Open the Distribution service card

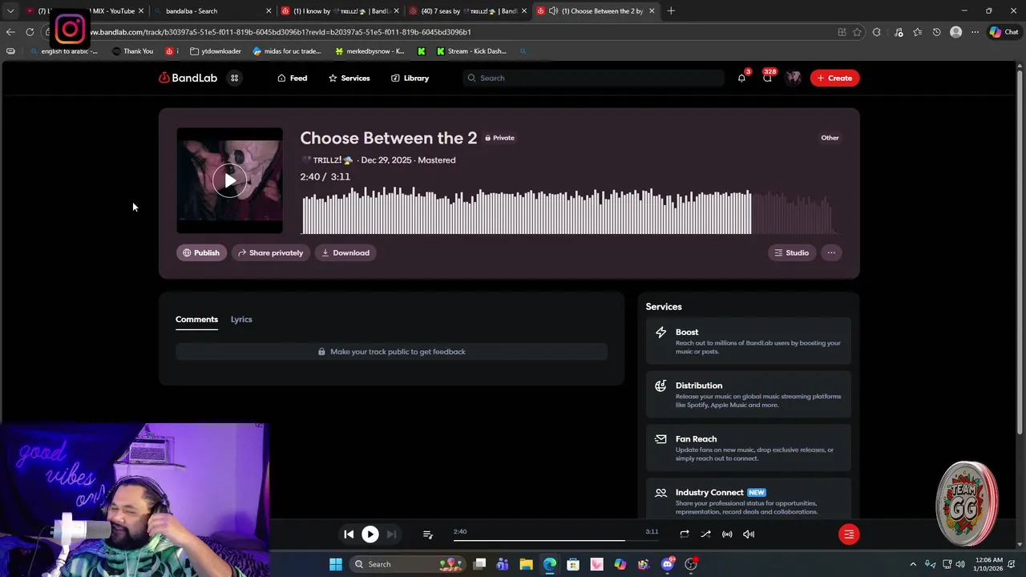click(x=749, y=394)
